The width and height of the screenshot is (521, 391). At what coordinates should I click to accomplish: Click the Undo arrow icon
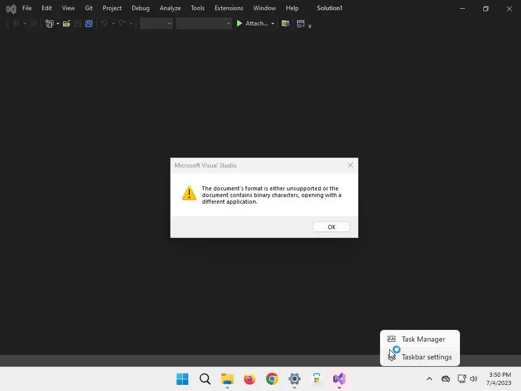click(104, 23)
